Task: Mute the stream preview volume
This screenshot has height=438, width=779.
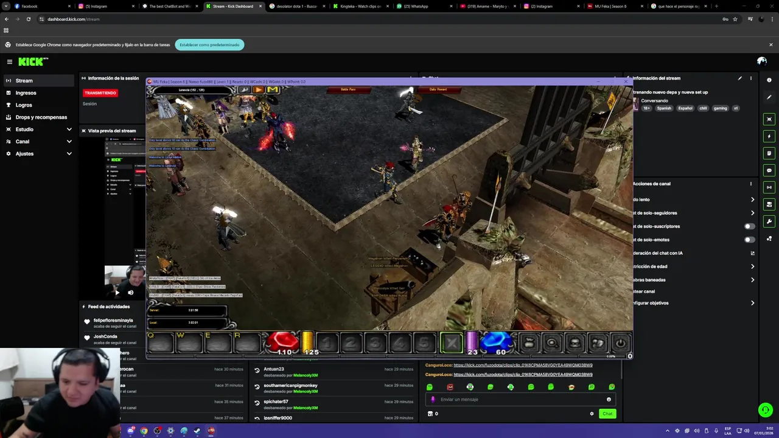Action: [130, 293]
